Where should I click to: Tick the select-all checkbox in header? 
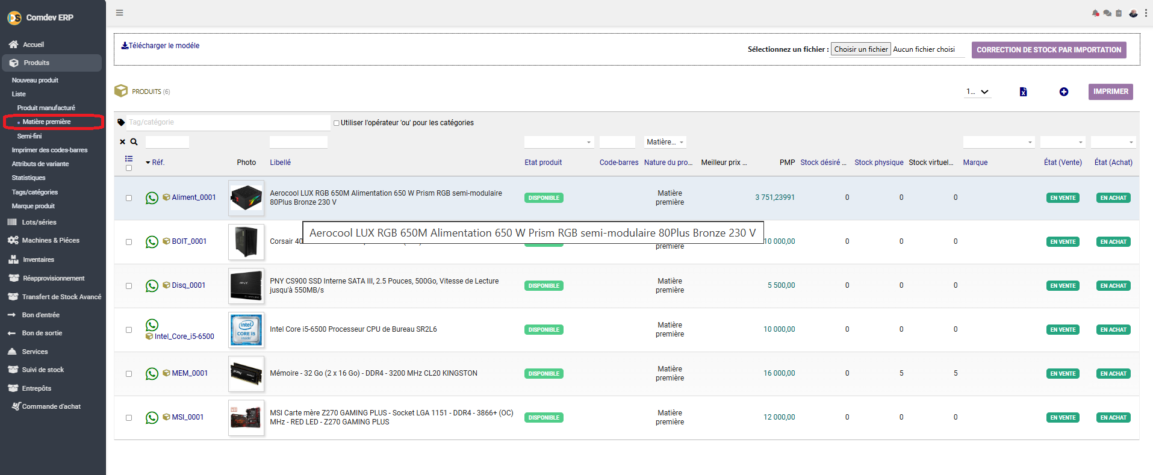coord(129,168)
